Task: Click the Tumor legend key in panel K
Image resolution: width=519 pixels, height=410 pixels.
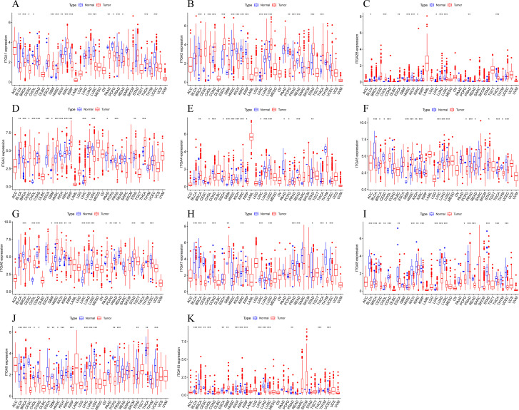Action: click(x=273, y=318)
